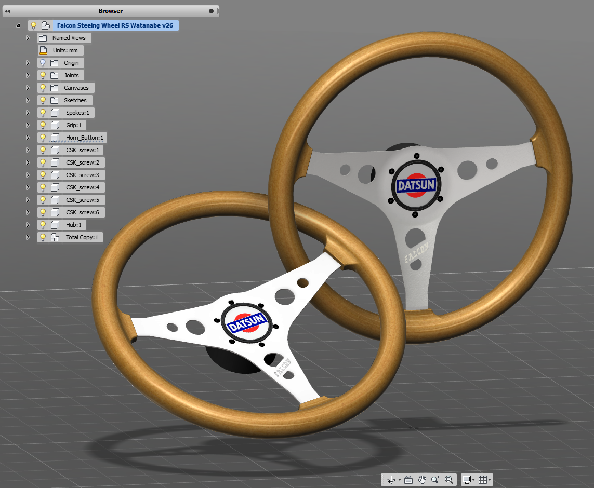Hide the Sketches folder lightbulb
Image resolution: width=594 pixels, height=488 pixels.
(43, 100)
